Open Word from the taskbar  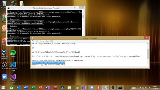(x=26, y=87)
